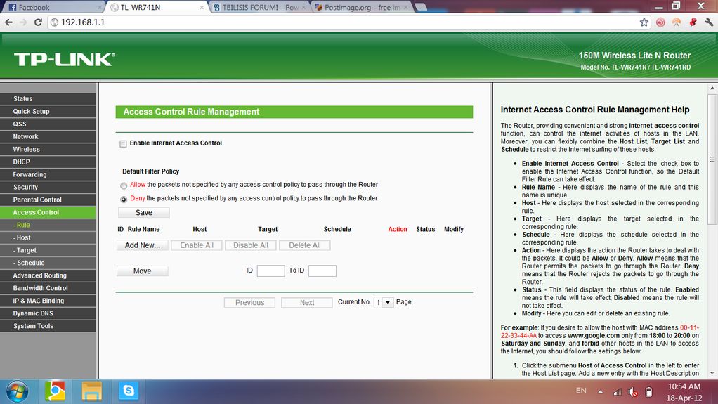This screenshot has height=404, width=718.
Task: Click the orange extension icon in toolbar
Action: pos(677,22)
